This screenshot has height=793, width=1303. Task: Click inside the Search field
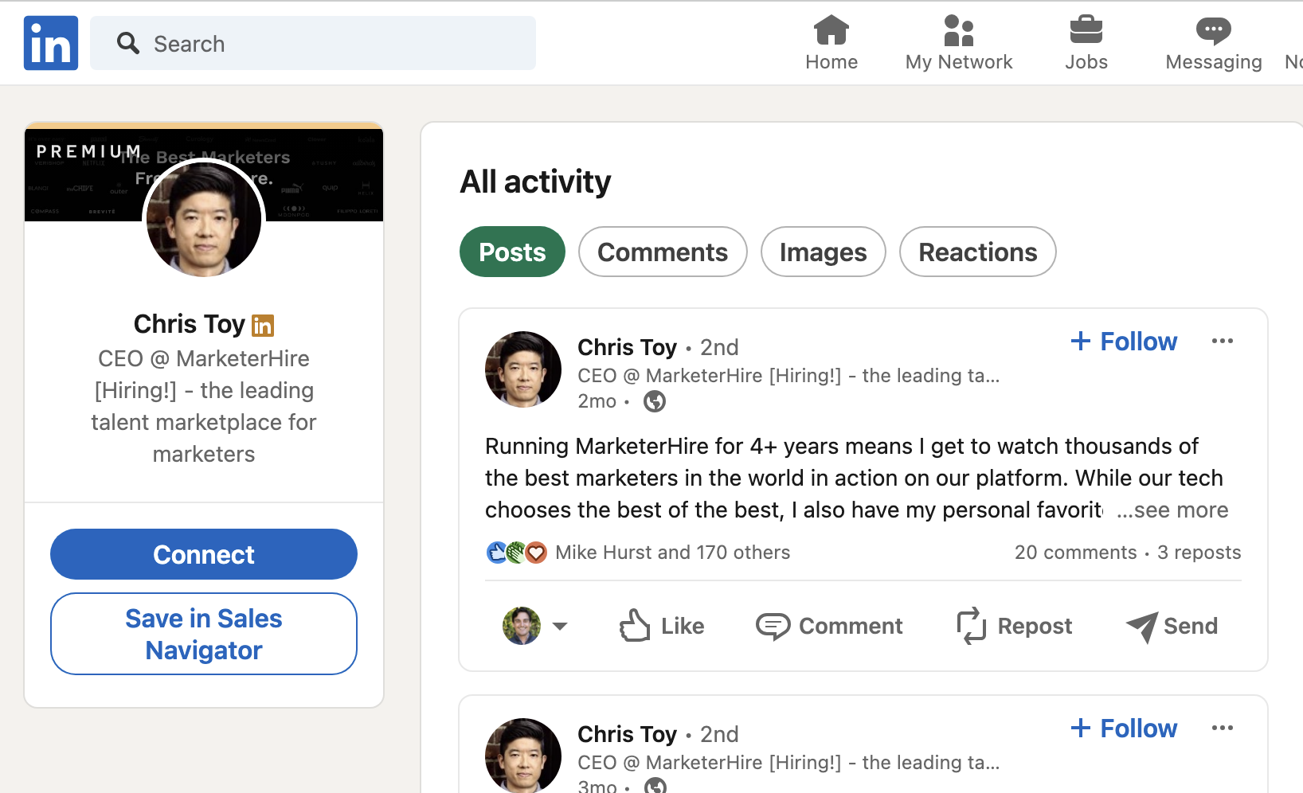[312, 43]
